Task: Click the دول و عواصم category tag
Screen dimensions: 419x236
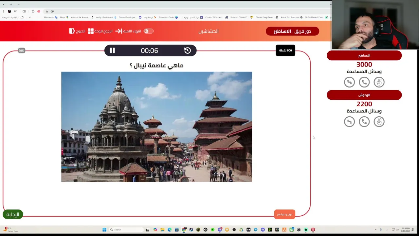Action: pyautogui.click(x=284, y=214)
